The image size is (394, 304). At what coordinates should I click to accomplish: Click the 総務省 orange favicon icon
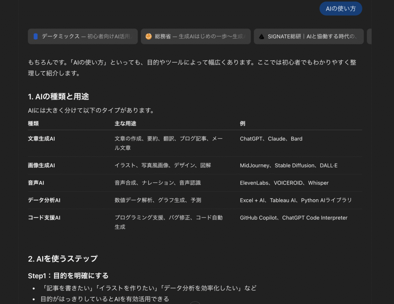[149, 37]
